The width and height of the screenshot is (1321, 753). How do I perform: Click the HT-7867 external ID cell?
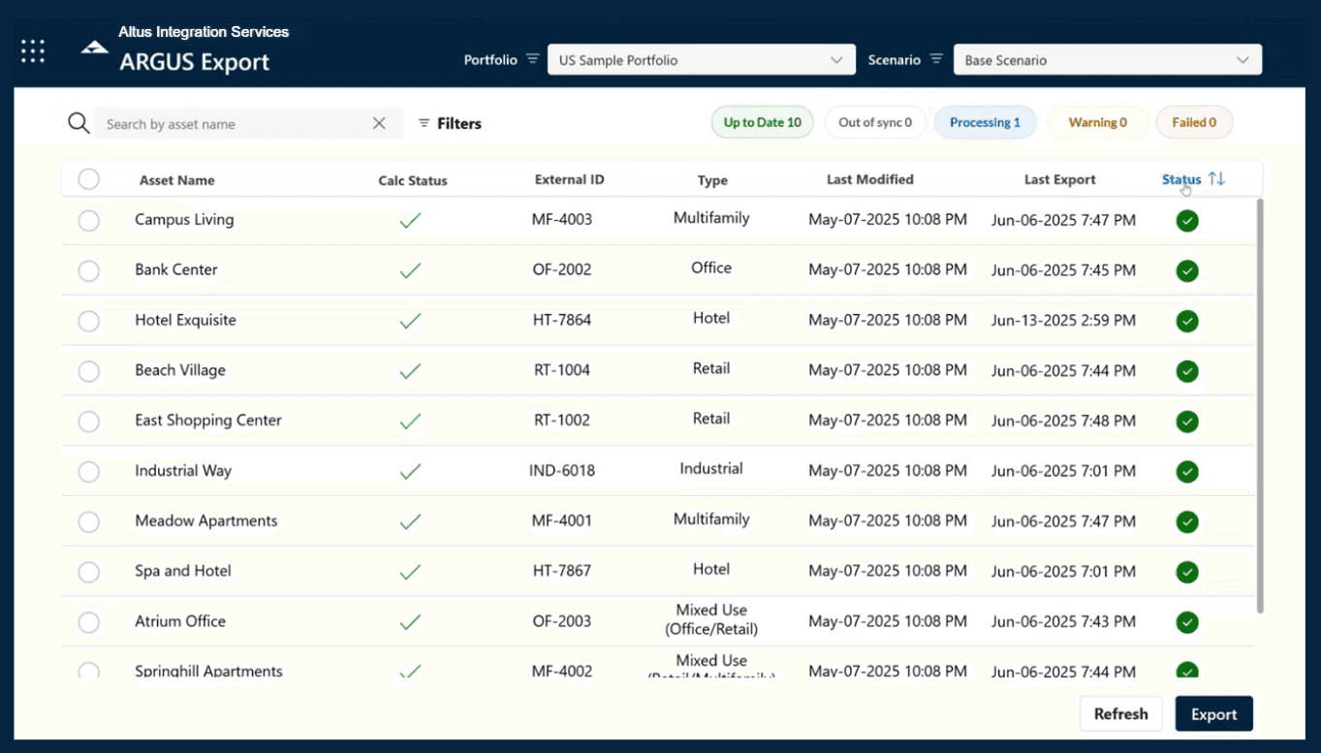(562, 571)
